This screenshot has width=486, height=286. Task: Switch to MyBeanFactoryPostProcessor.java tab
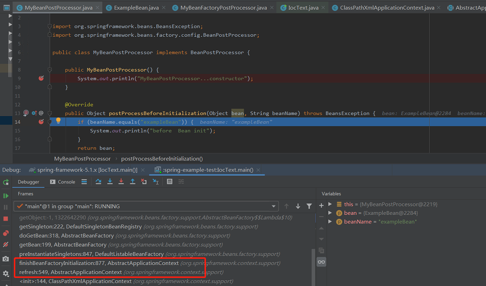pyautogui.click(x=224, y=8)
